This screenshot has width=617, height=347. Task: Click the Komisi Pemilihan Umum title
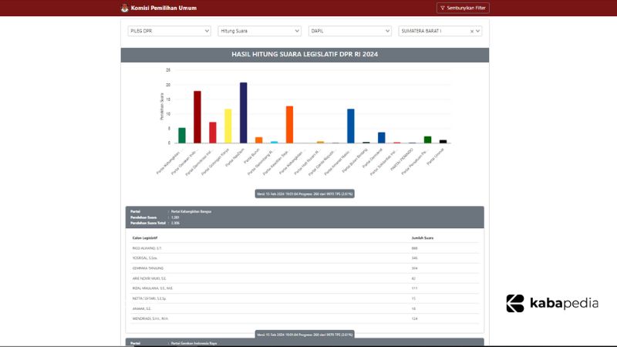(164, 8)
